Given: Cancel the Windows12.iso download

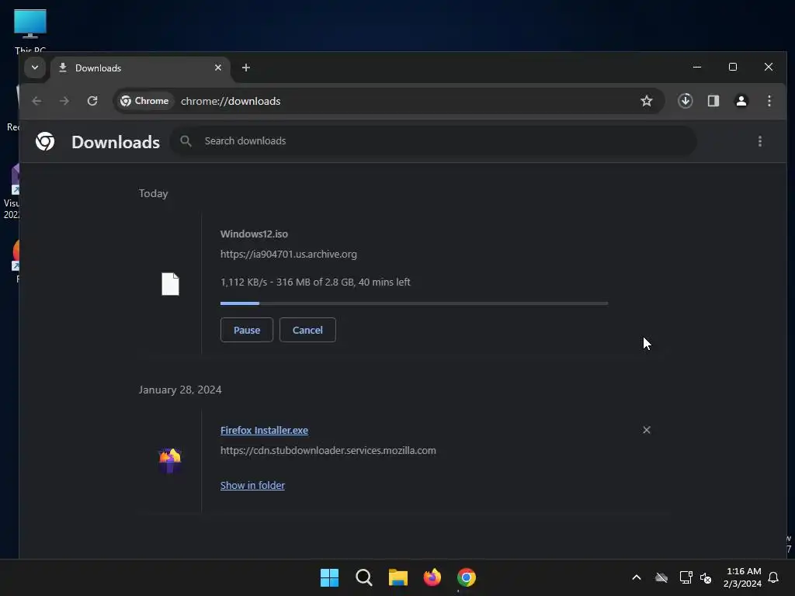Looking at the screenshot, I should click(307, 330).
